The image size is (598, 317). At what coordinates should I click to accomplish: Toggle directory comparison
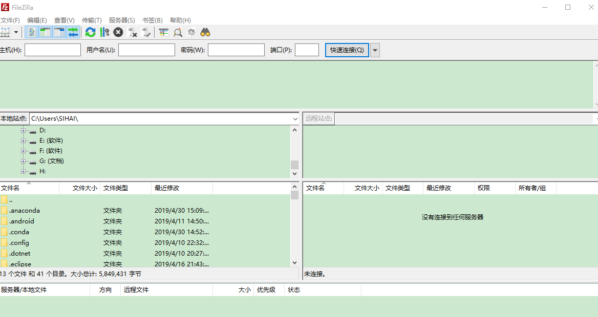point(178,32)
